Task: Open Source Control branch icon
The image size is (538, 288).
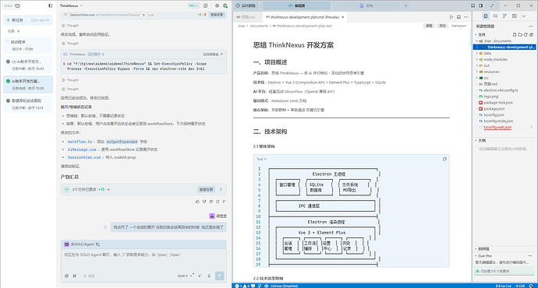Action: pyautogui.click(x=504, y=16)
